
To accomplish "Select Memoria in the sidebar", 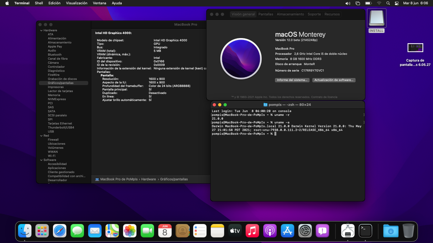I will [x=54, y=95].
